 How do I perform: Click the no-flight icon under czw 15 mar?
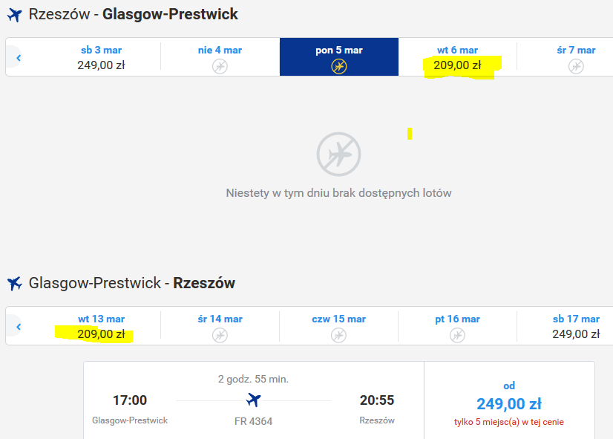[338, 335]
